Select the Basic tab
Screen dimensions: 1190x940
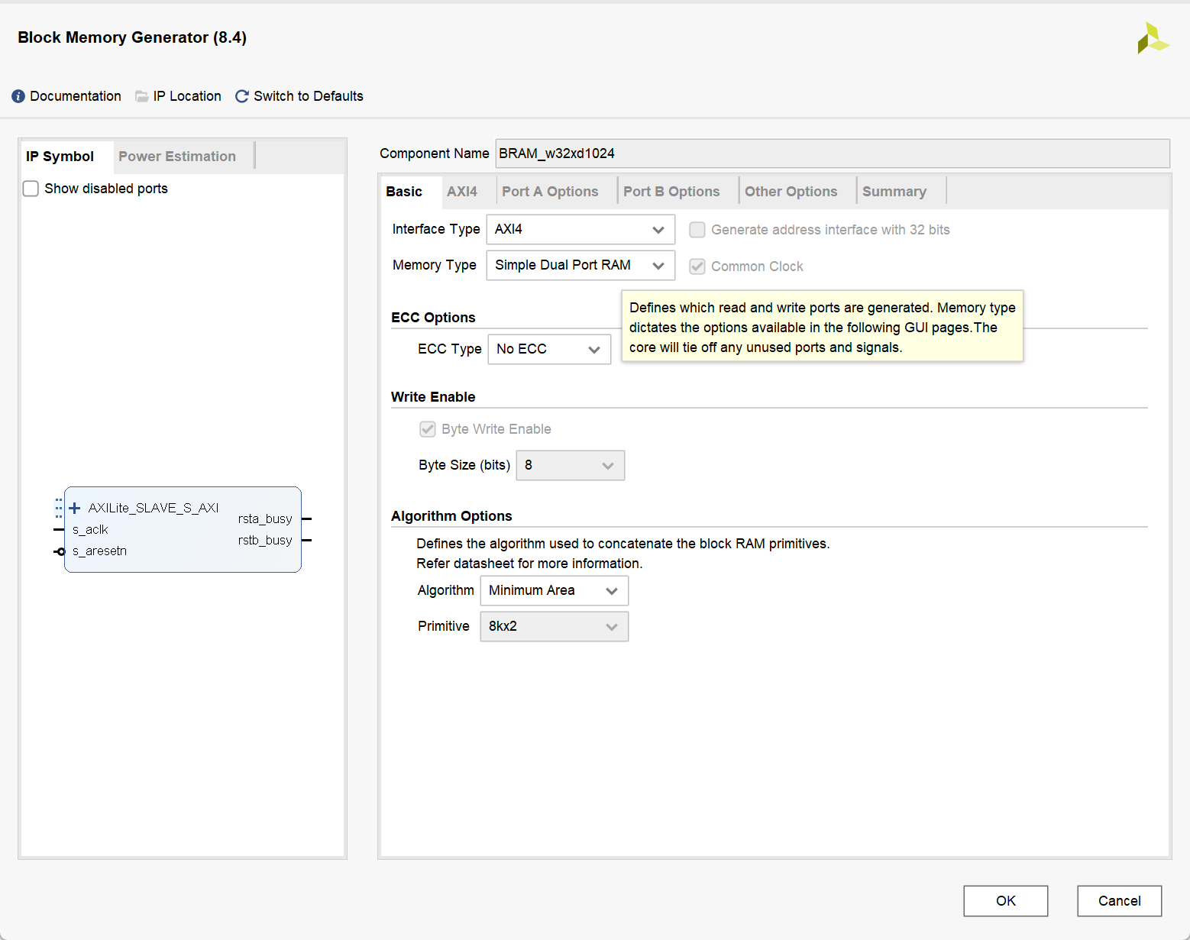pyautogui.click(x=404, y=192)
